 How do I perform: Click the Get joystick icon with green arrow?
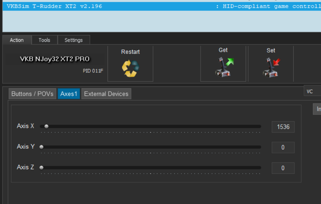click(224, 67)
